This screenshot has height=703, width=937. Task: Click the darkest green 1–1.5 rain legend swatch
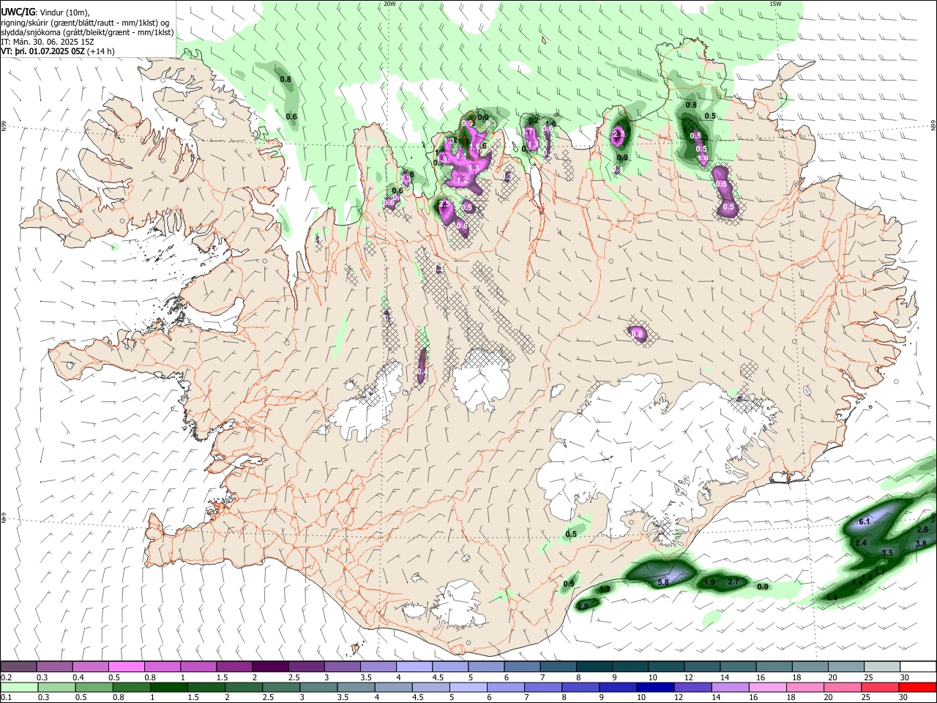point(168,687)
